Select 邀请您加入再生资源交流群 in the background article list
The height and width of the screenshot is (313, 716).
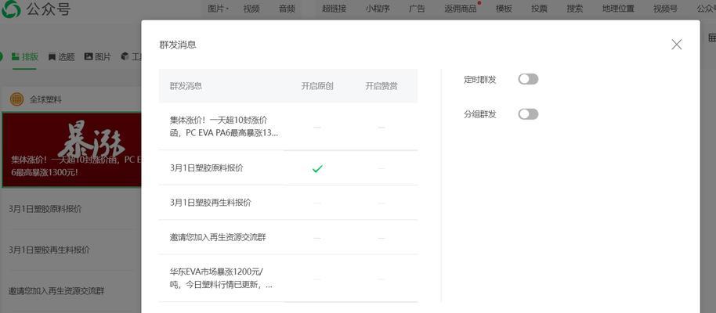[56, 290]
